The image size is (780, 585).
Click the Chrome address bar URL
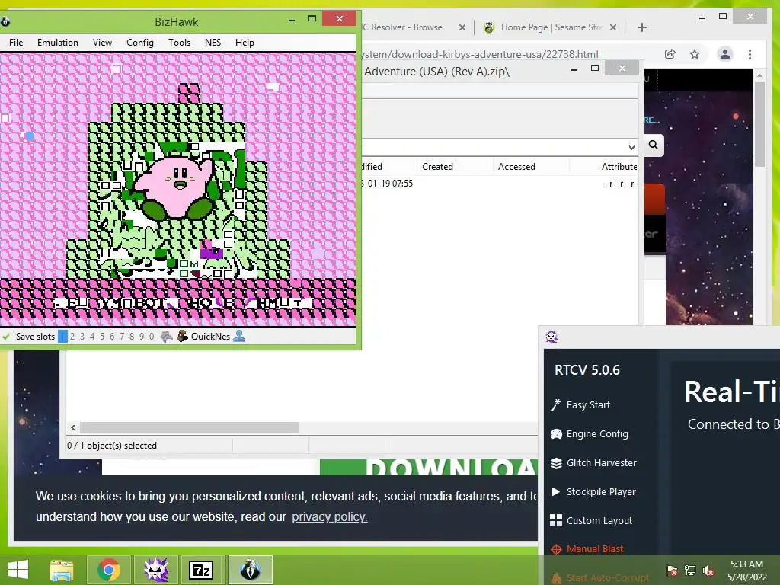pos(481,54)
